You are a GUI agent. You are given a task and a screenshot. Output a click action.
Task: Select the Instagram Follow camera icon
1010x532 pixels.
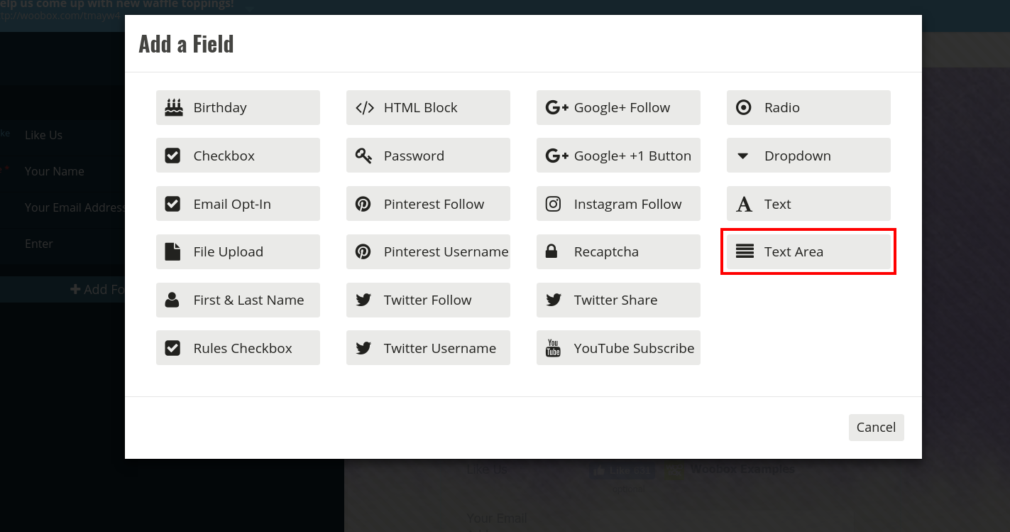553,204
